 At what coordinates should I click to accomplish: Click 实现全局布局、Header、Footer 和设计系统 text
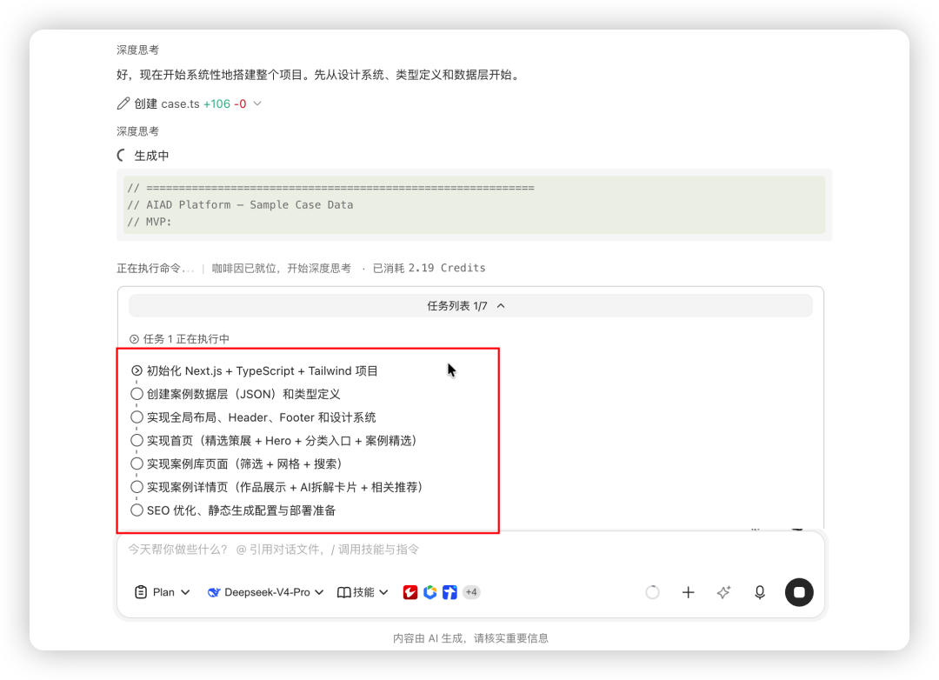[261, 417]
